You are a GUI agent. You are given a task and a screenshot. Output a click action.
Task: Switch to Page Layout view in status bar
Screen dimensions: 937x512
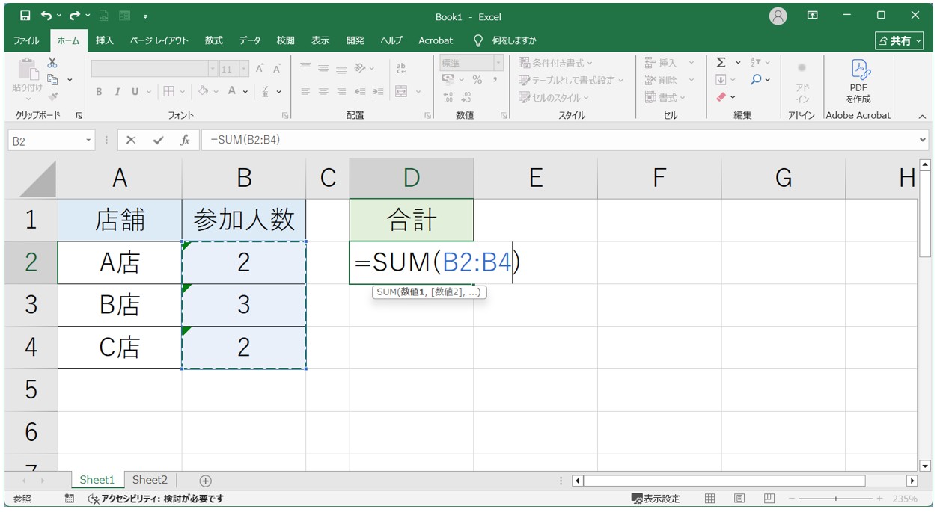(739, 499)
